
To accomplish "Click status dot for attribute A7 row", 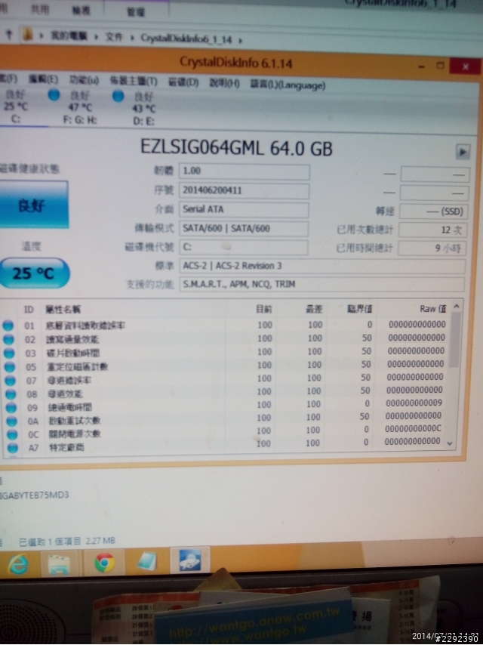I will (x=13, y=447).
